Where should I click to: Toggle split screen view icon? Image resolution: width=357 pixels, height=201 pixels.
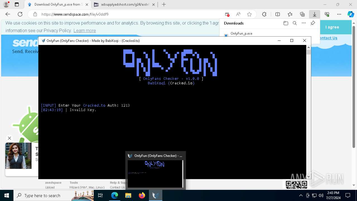tap(278, 14)
